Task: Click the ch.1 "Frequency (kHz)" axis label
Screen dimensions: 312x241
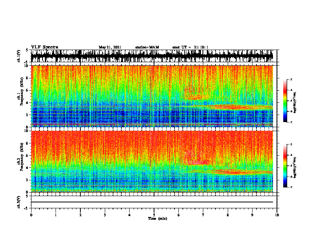Action: (x=22, y=91)
